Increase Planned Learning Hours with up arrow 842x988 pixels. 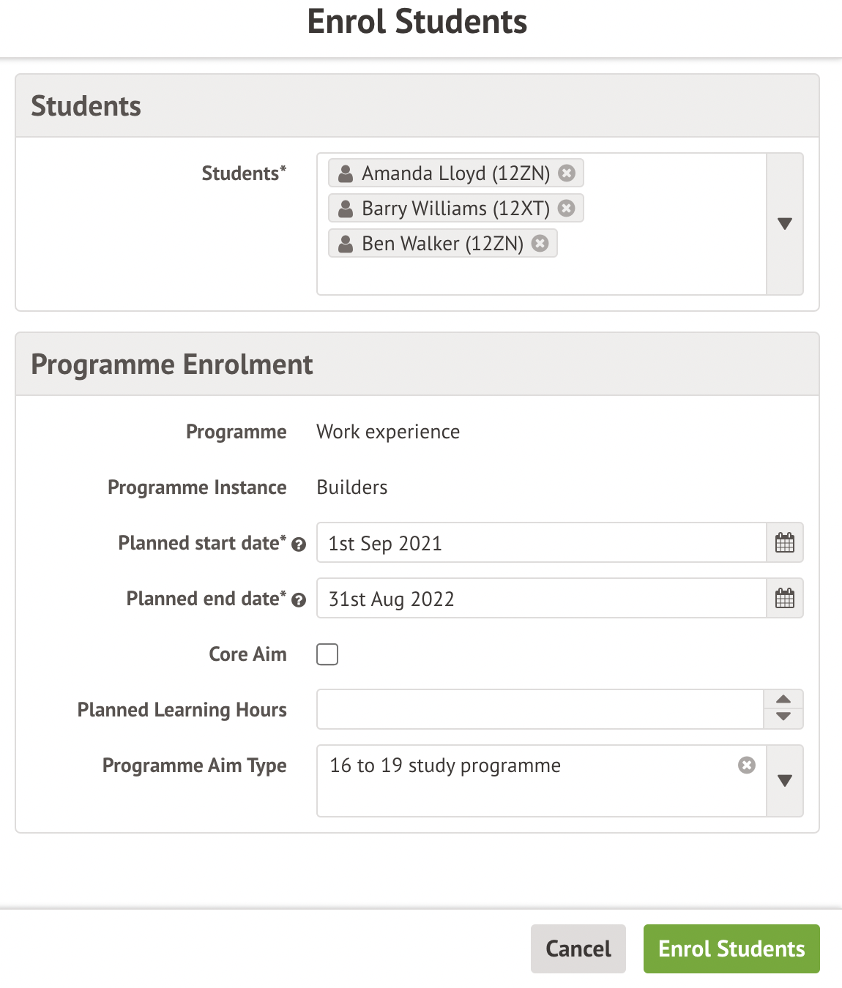(x=783, y=700)
